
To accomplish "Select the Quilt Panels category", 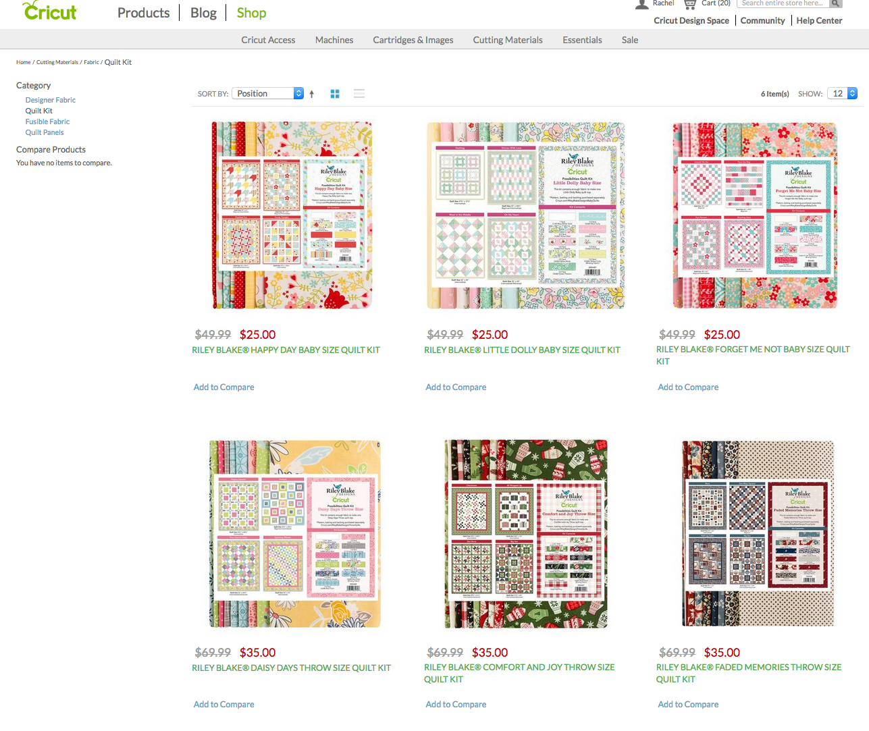I will click(x=45, y=132).
